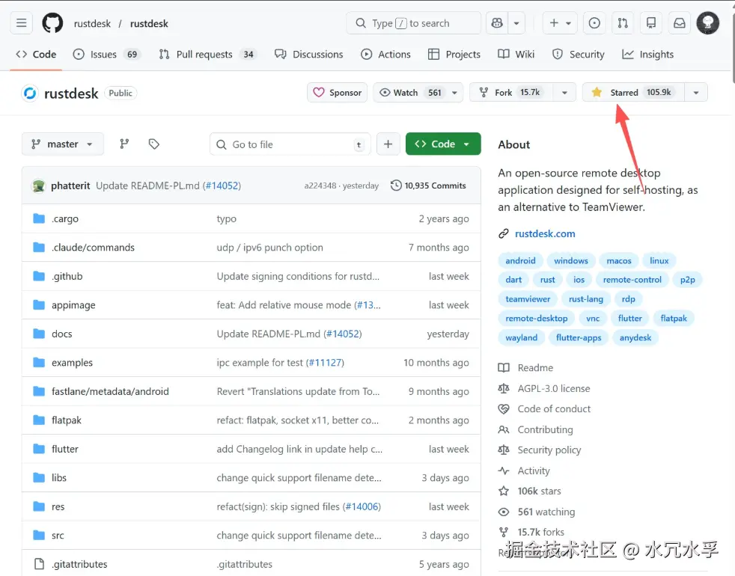Open the rustdesk.com website link
This screenshot has height=576, width=735.
(x=545, y=233)
